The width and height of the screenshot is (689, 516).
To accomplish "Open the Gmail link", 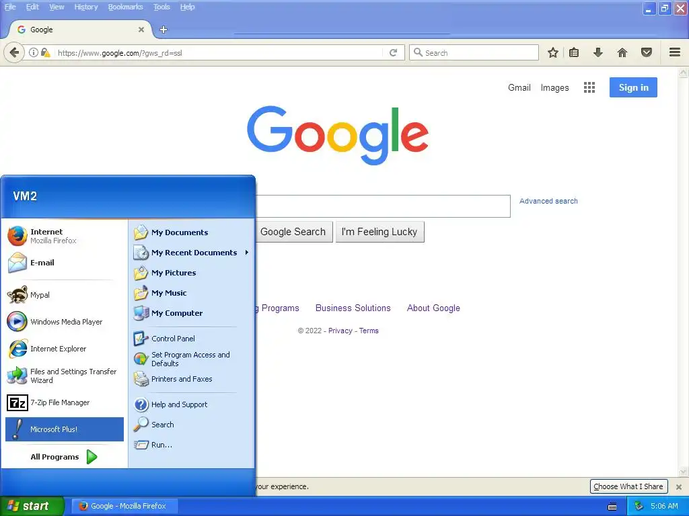I will point(519,87).
